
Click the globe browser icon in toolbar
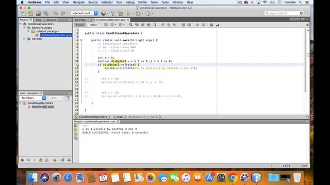(x=103, y=13)
